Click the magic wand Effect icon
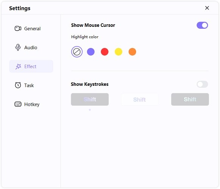 tap(18, 67)
